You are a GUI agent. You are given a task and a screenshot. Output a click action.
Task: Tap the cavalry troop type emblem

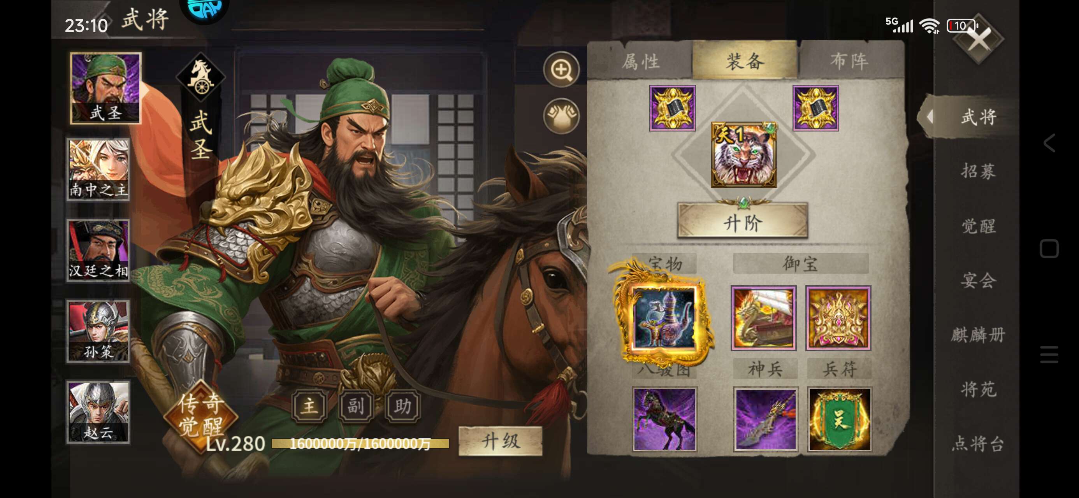tap(200, 77)
